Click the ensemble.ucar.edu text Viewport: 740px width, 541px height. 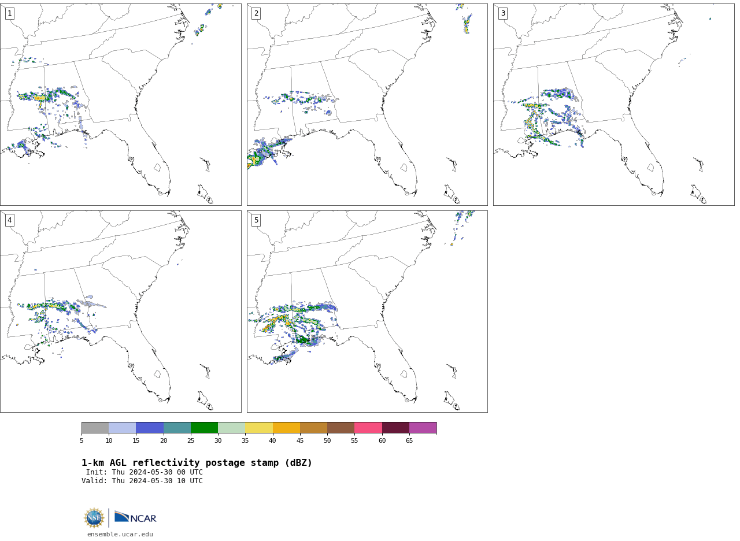120,534
